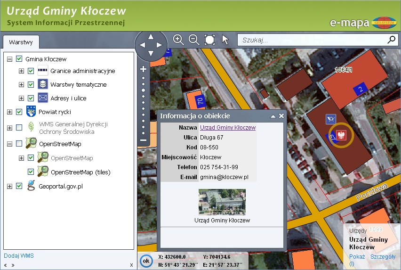Viewport: 401px width, 270px height.
Task: Expand the Powiat rycki node
Action: (9, 112)
